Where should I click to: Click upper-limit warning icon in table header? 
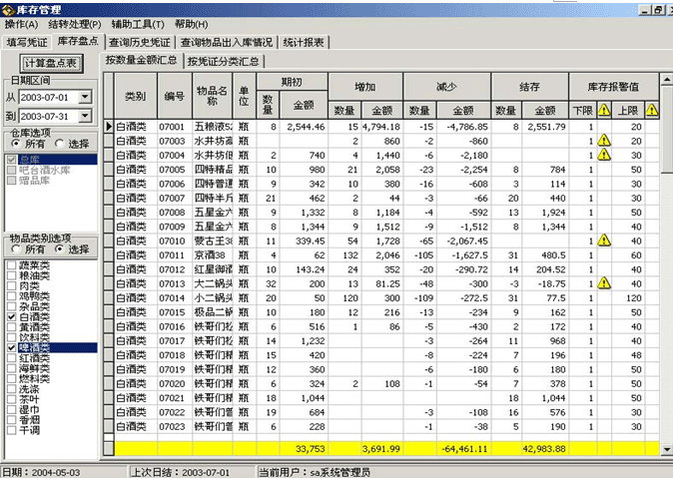(650, 111)
